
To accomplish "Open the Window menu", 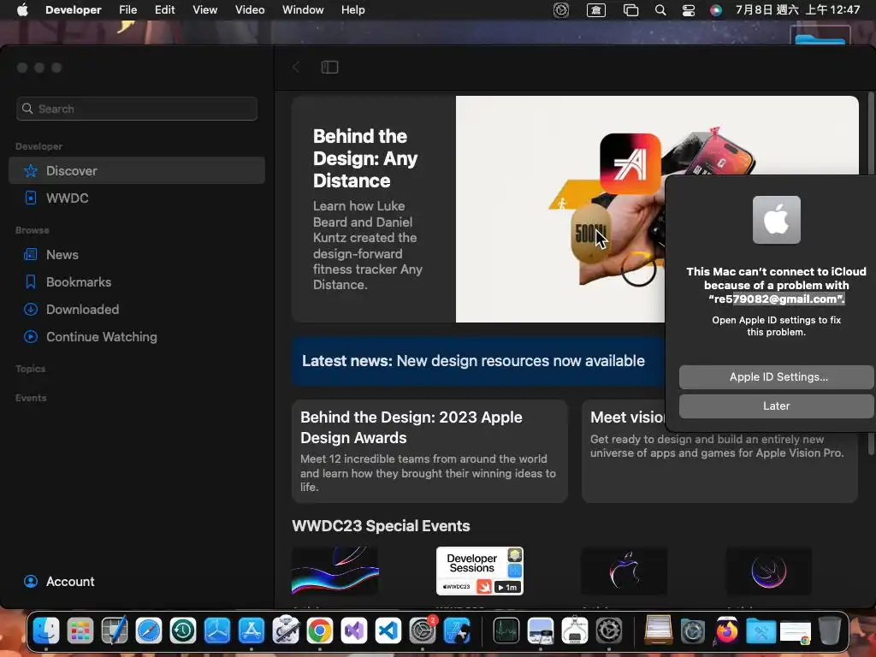I will [x=303, y=10].
